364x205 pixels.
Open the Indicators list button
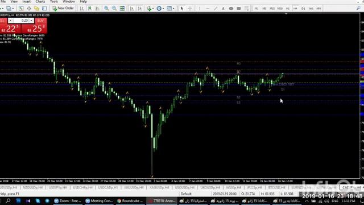click(149, 9)
